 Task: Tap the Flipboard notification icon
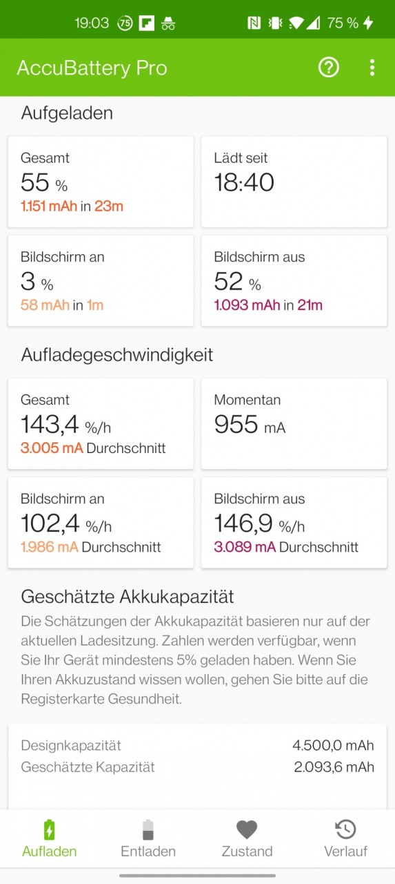[146, 23]
